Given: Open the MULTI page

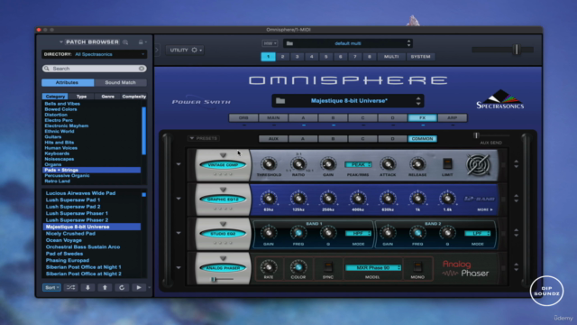Looking at the screenshot, I should (x=391, y=57).
